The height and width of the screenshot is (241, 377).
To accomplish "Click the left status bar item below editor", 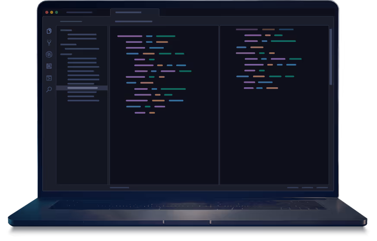I will (x=119, y=188).
